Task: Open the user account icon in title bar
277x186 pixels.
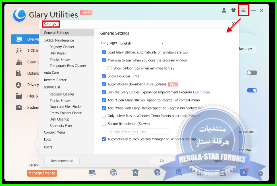Action: [x=224, y=11]
